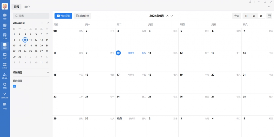
Task: Switch to the 待办 tab
Action: (27, 7)
